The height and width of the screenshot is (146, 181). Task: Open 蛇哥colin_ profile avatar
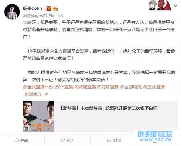point(12,12)
